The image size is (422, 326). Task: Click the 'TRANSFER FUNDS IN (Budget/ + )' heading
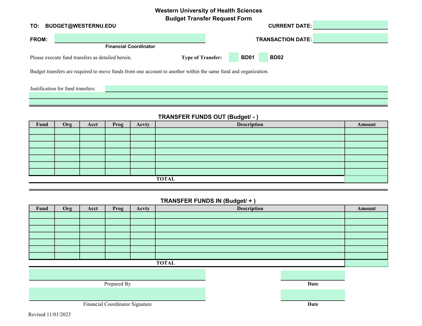pos(208,201)
